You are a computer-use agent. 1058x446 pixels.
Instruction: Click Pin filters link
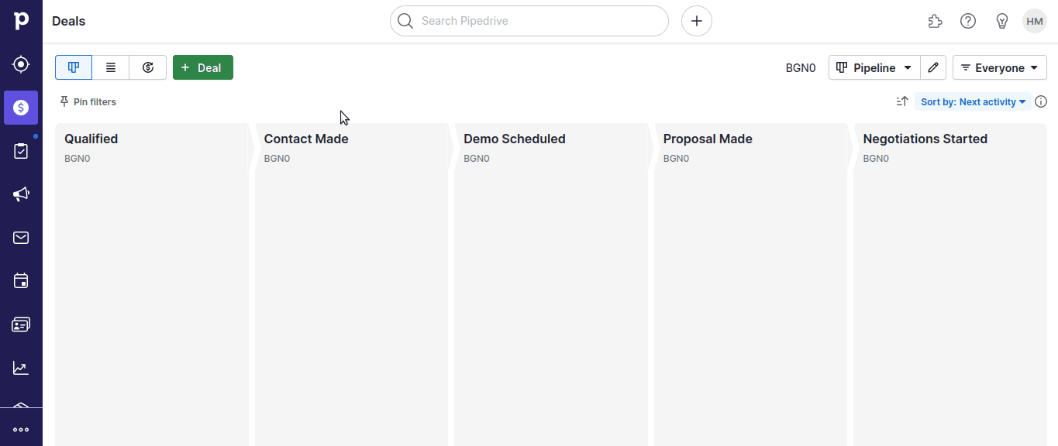pos(88,101)
